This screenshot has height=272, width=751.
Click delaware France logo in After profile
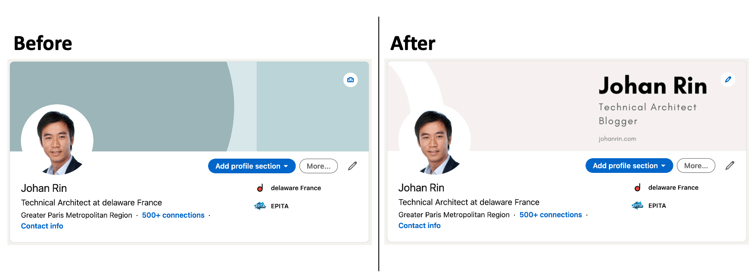point(638,188)
